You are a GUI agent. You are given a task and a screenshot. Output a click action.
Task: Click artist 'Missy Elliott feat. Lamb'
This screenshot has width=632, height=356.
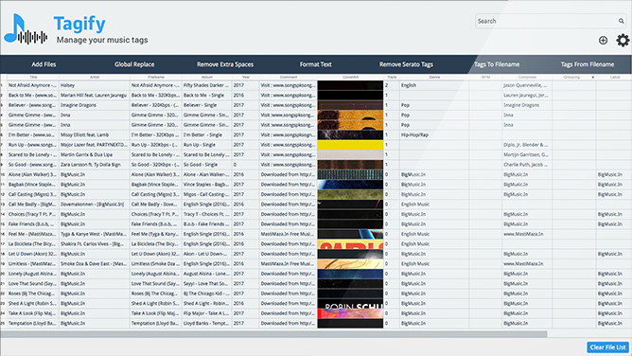click(95, 135)
